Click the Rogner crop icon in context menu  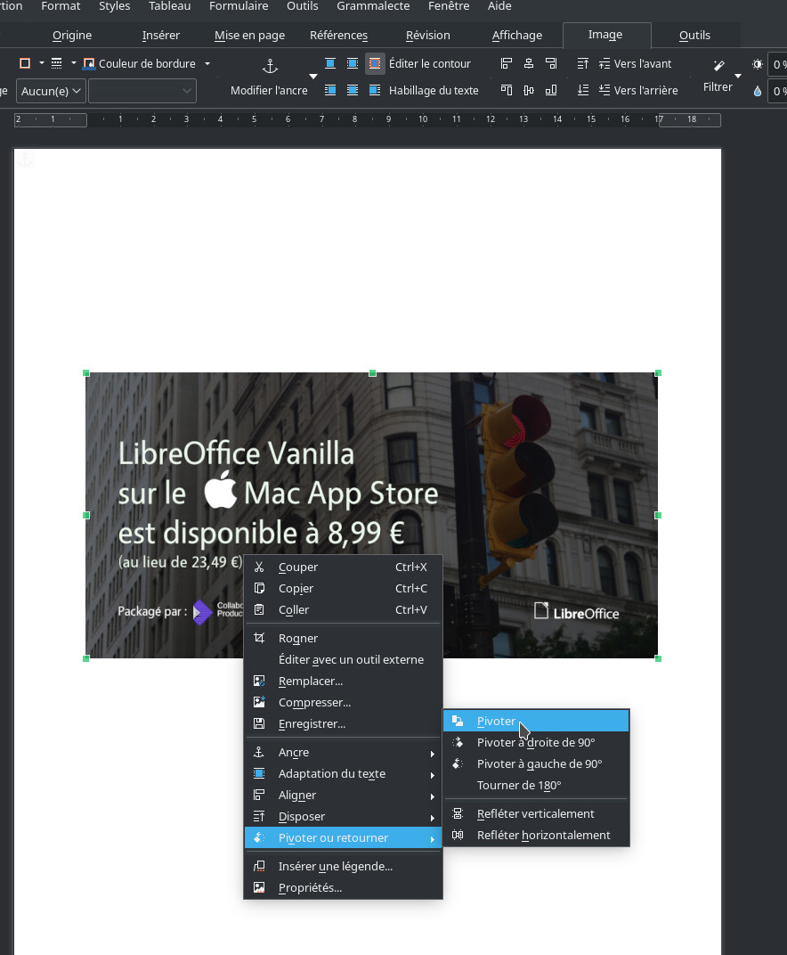260,638
